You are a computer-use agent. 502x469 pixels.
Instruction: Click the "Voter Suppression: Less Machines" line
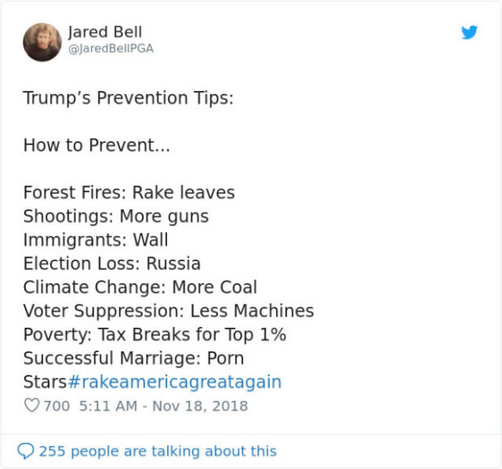pyautogui.click(x=168, y=311)
